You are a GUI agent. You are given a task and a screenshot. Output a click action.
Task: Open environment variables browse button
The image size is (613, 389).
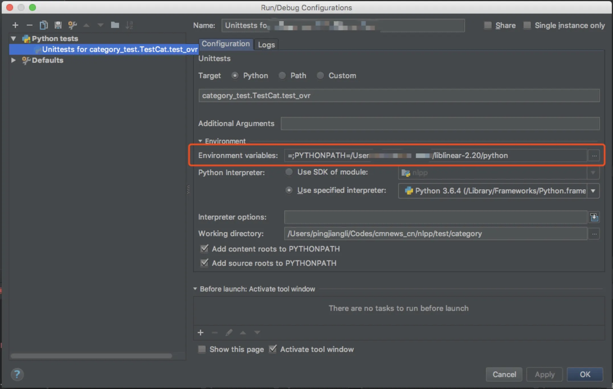[x=594, y=156]
